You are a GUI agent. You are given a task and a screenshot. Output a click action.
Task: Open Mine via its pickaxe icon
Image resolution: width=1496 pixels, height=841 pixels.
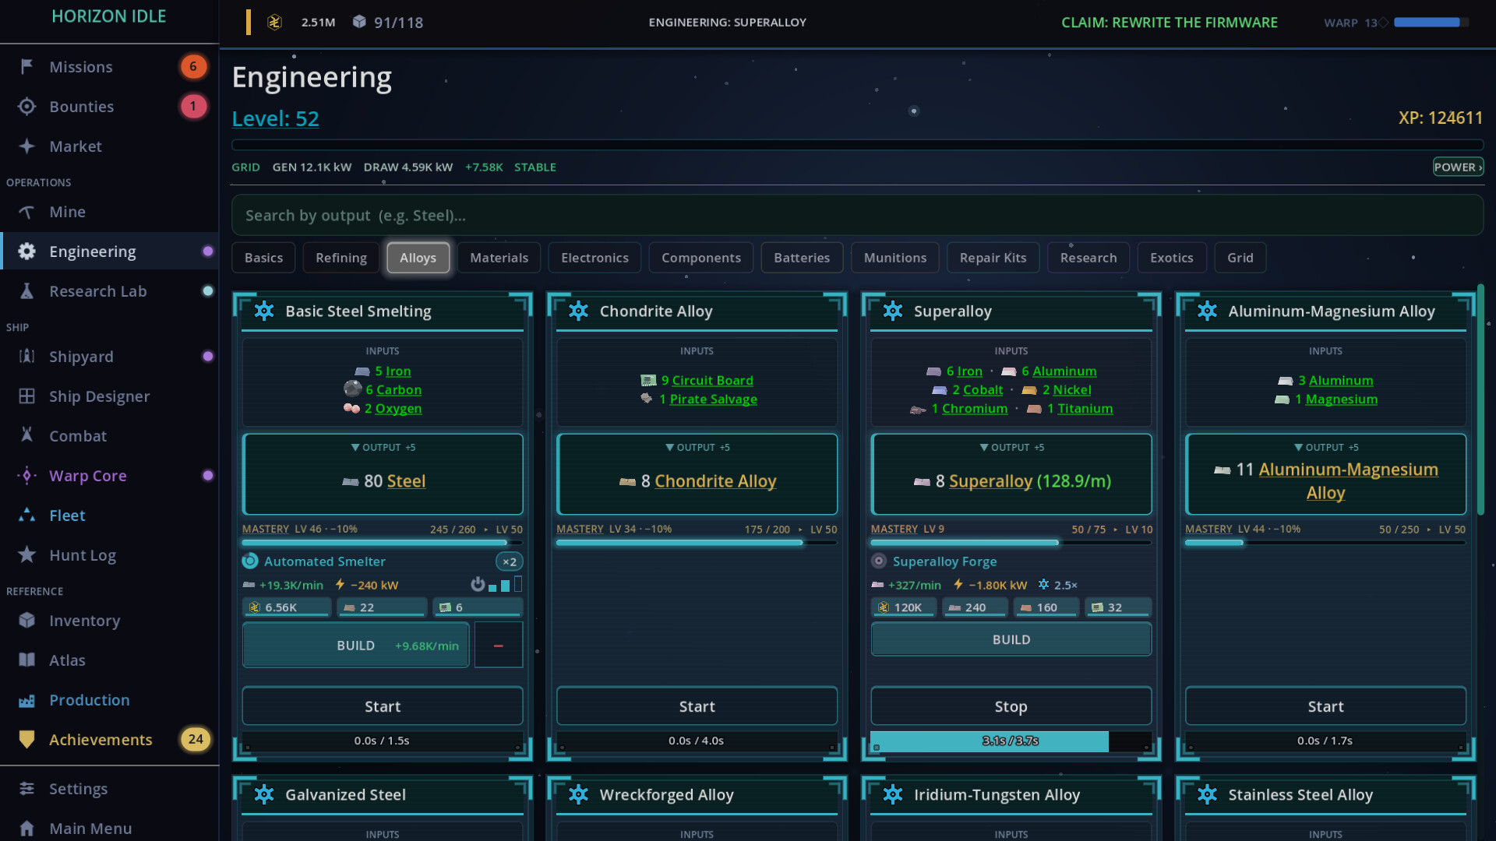[26, 212]
